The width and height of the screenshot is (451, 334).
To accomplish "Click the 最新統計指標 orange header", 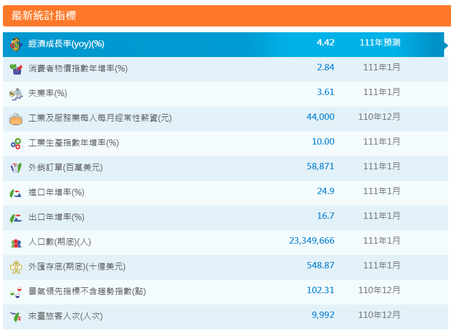I will click(x=226, y=16).
